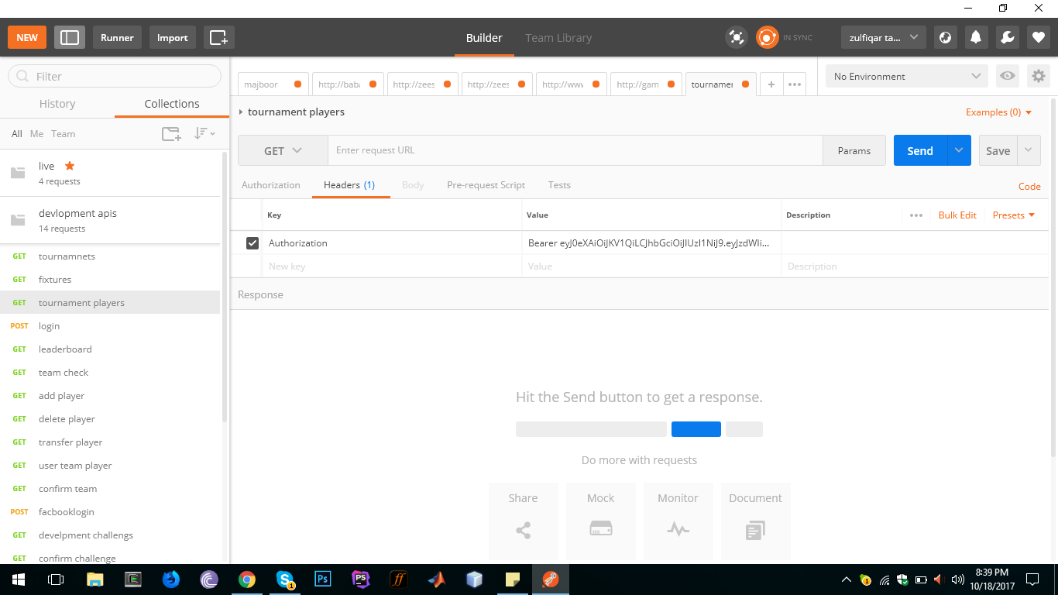Open the No Environment dropdown
Viewport: 1058px width, 595px height.
click(x=908, y=76)
